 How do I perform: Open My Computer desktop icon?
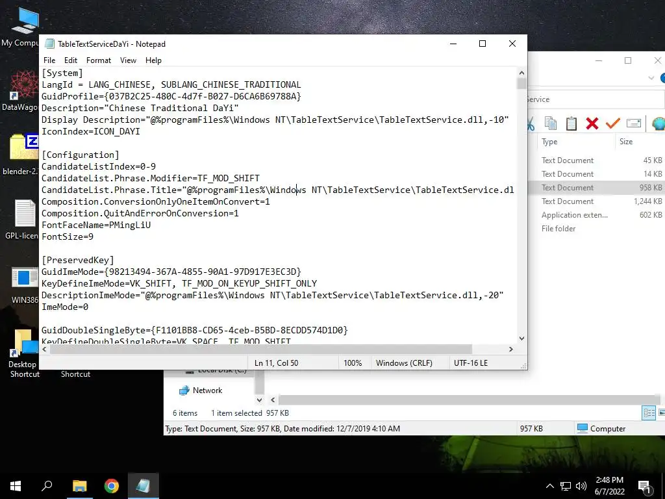tap(25, 20)
